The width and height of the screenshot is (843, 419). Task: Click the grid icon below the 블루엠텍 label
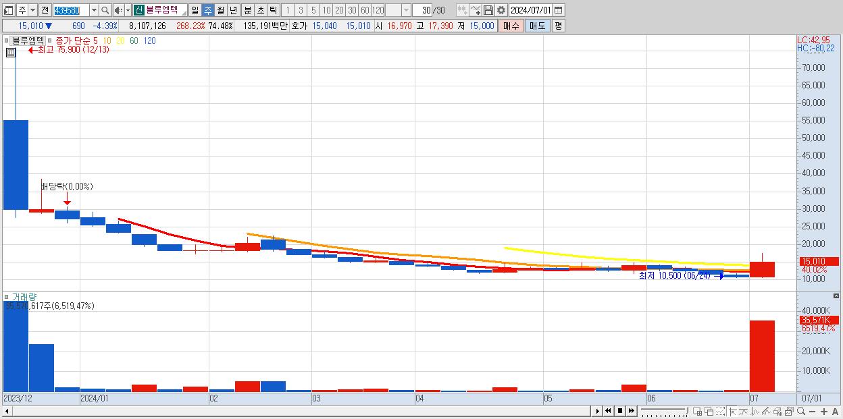(11, 52)
